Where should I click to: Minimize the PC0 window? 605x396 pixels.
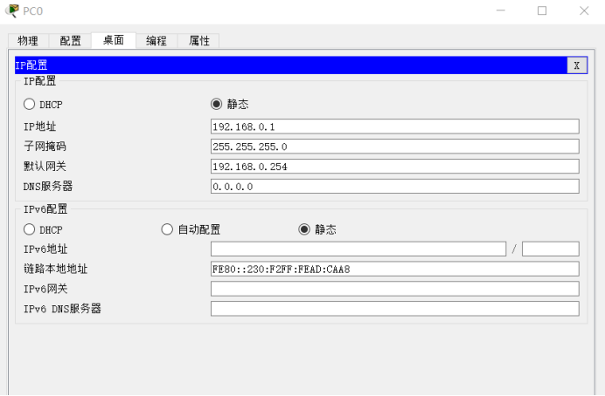coord(501,10)
